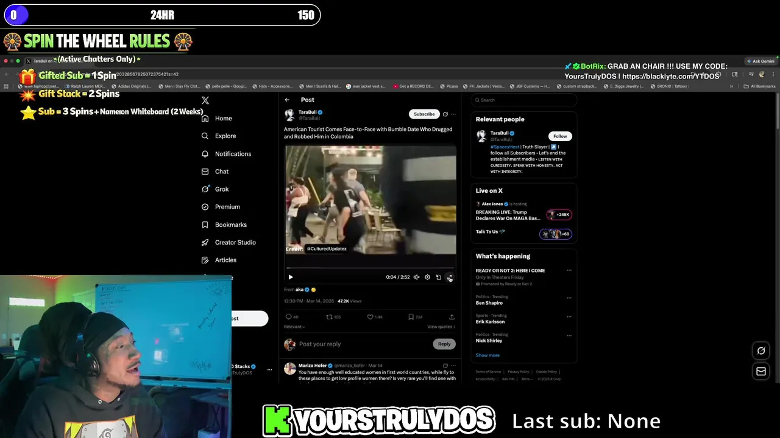Click the Grok icon beside Subscribe
780x438 pixels.
tap(445, 114)
